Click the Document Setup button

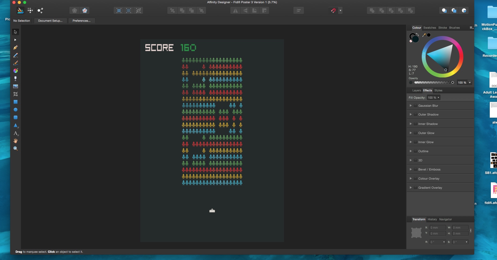50,21
